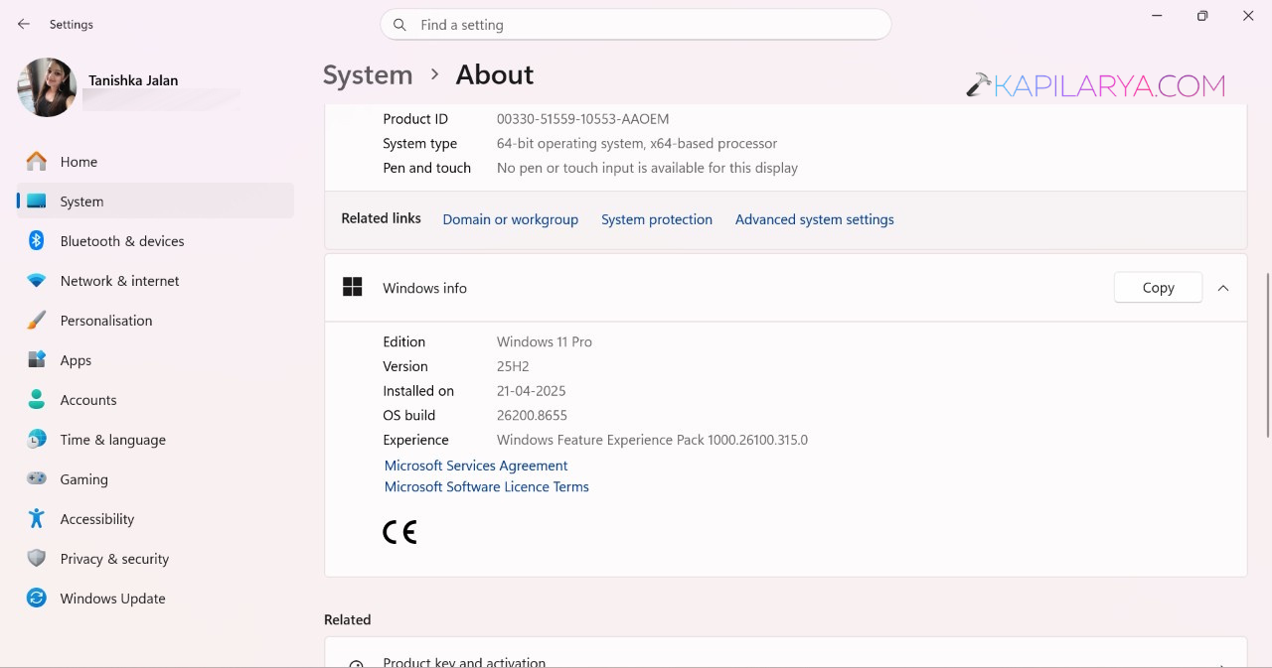Screen dimensions: 1272x668
Task: Open Time & language clock icon
Action: coord(37,440)
